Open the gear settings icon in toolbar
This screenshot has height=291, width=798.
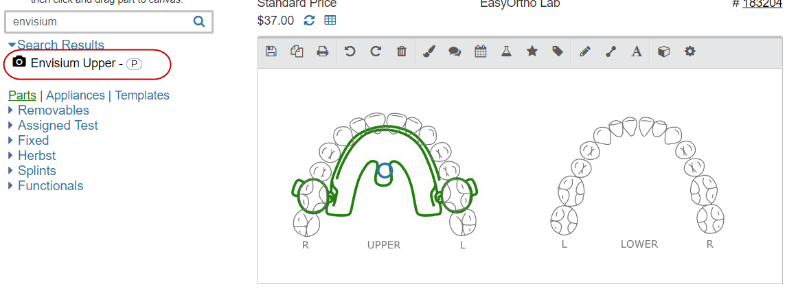(689, 51)
